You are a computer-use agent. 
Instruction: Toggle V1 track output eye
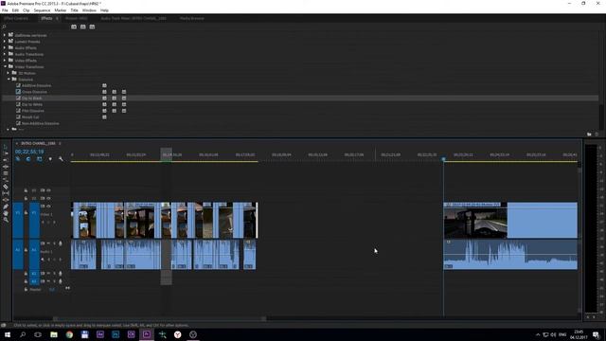tap(48, 206)
